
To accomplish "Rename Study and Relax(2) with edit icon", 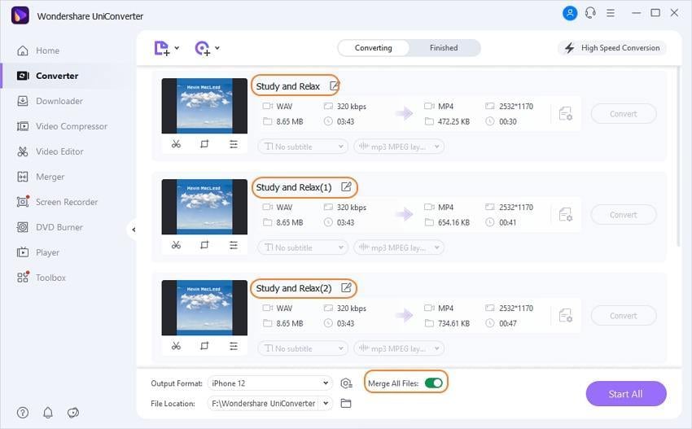I will point(346,288).
